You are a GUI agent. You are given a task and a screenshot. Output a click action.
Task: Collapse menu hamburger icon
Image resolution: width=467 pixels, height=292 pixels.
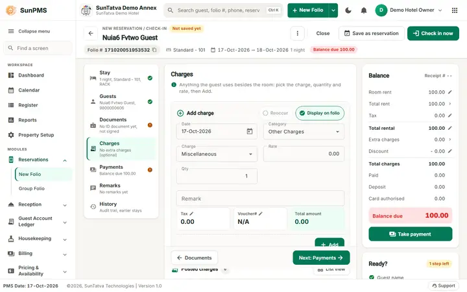11,31
